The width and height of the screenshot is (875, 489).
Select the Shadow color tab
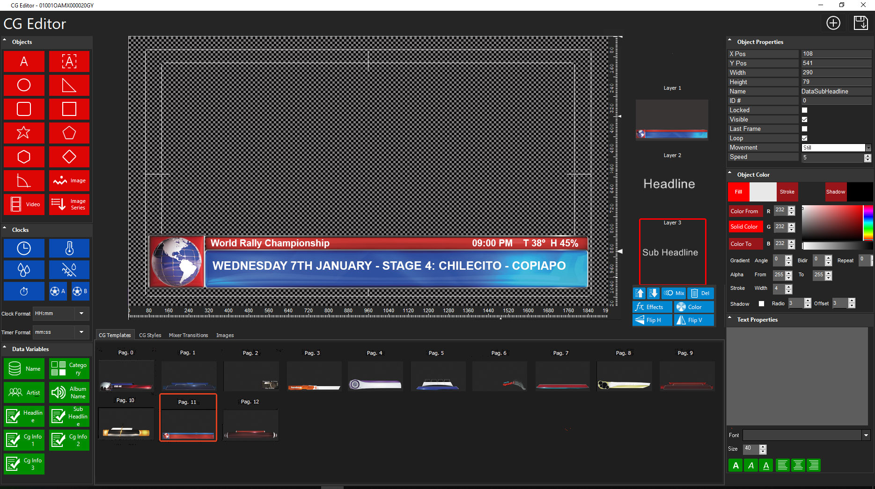(x=836, y=192)
